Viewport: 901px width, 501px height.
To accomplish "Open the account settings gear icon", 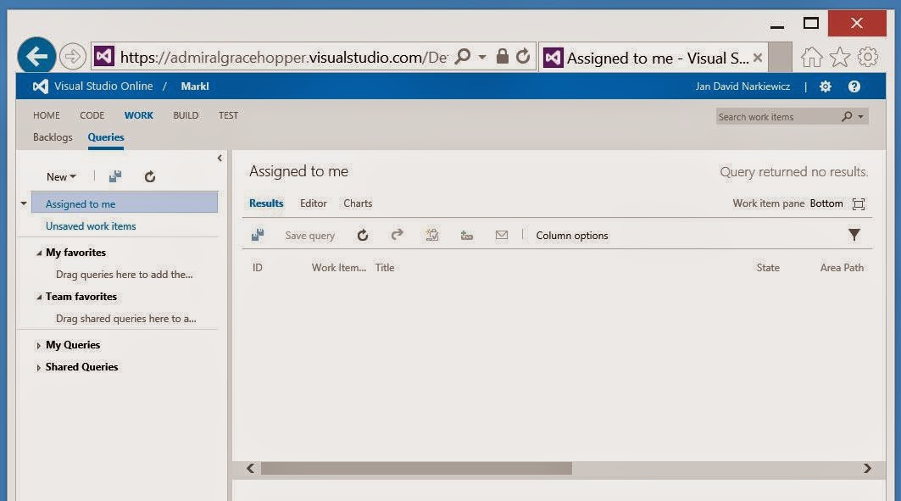I will (x=826, y=86).
